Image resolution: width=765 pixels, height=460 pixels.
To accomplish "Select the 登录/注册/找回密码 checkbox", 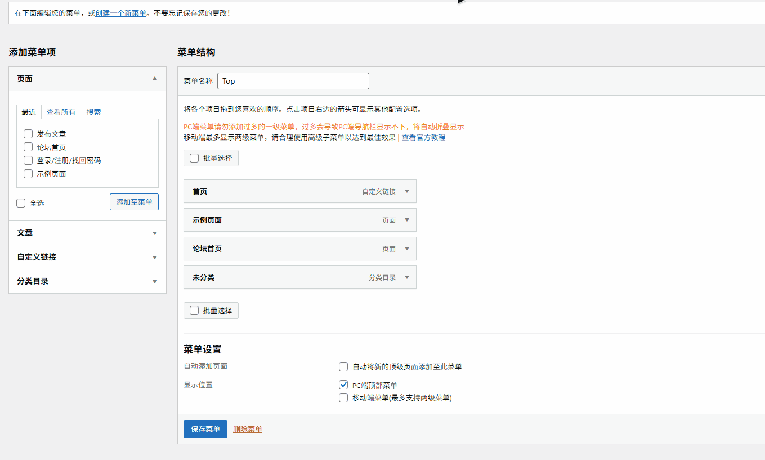I will coord(28,160).
